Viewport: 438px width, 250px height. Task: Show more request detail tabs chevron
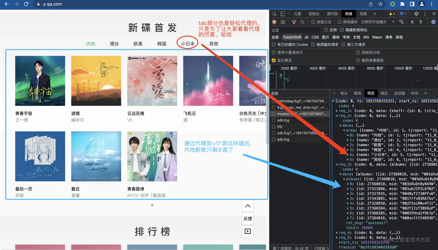[426, 93]
